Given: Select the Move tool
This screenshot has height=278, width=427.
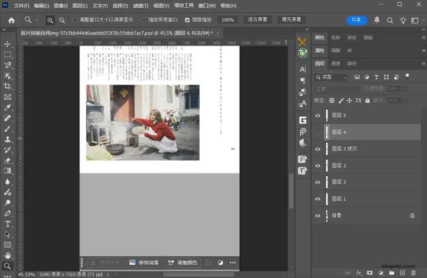Looking at the screenshot, I should (8, 44).
